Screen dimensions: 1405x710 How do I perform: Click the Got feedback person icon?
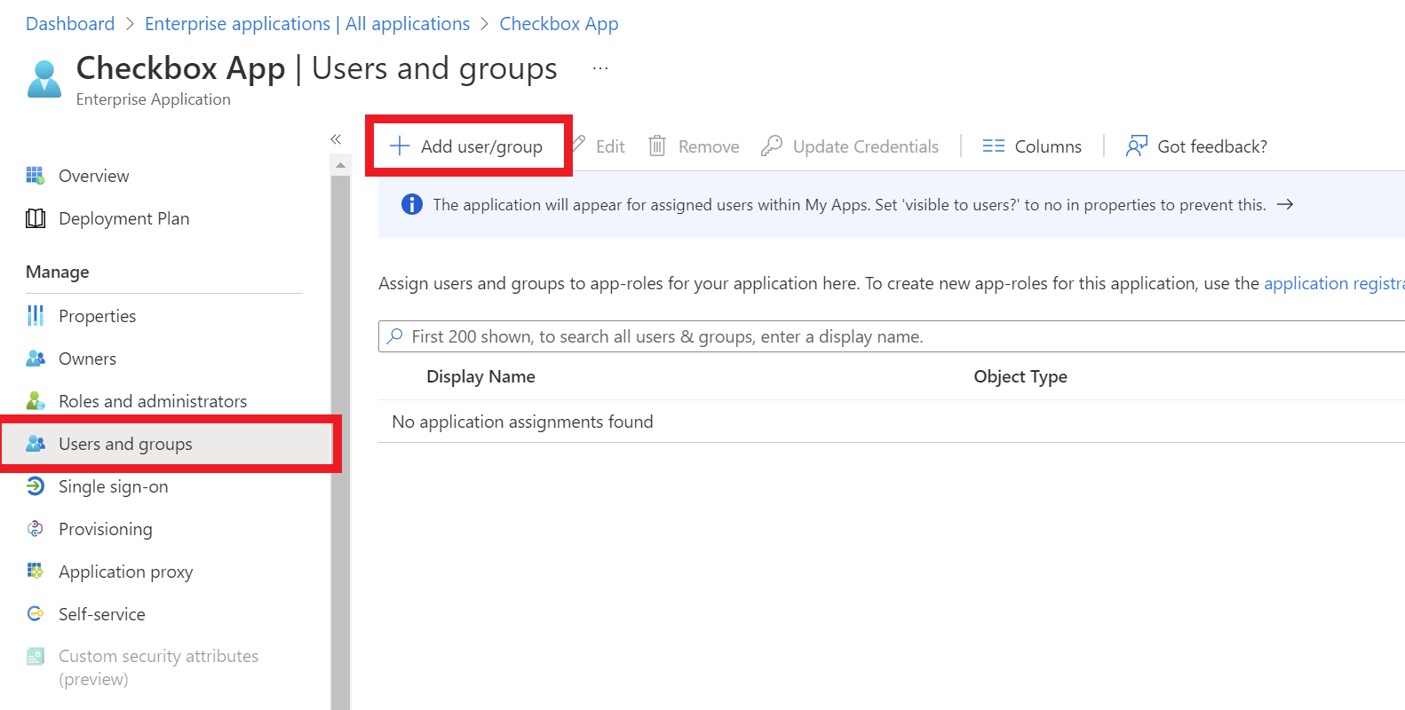click(1137, 146)
